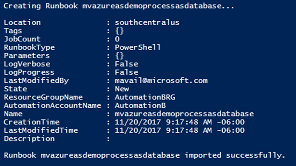Click the AutomationBRG resource group value
The height and width of the screenshot is (166, 296).
pyautogui.click(x=145, y=97)
